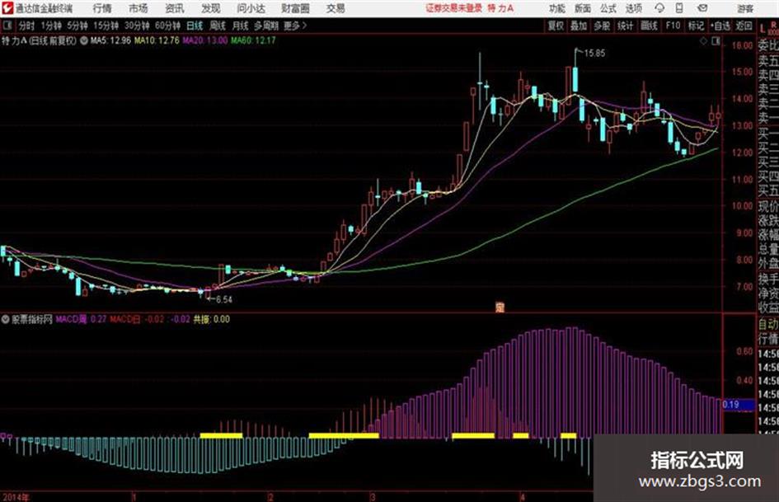Image resolution: width=779 pixels, height=502 pixels.
Task: Click 证券交易未登录 login link
Action: tap(453, 8)
